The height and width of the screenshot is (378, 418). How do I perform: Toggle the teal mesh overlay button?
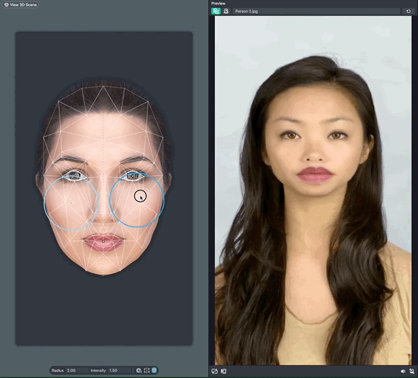154,370
